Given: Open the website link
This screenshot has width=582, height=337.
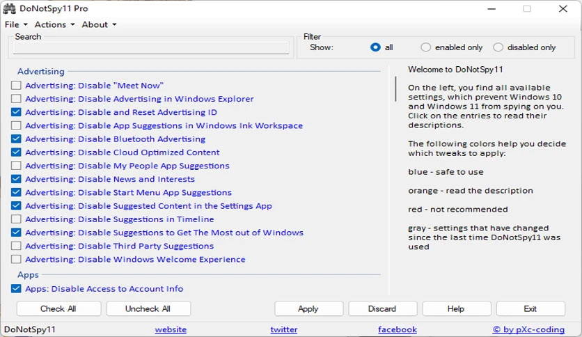Looking at the screenshot, I should [x=171, y=329].
